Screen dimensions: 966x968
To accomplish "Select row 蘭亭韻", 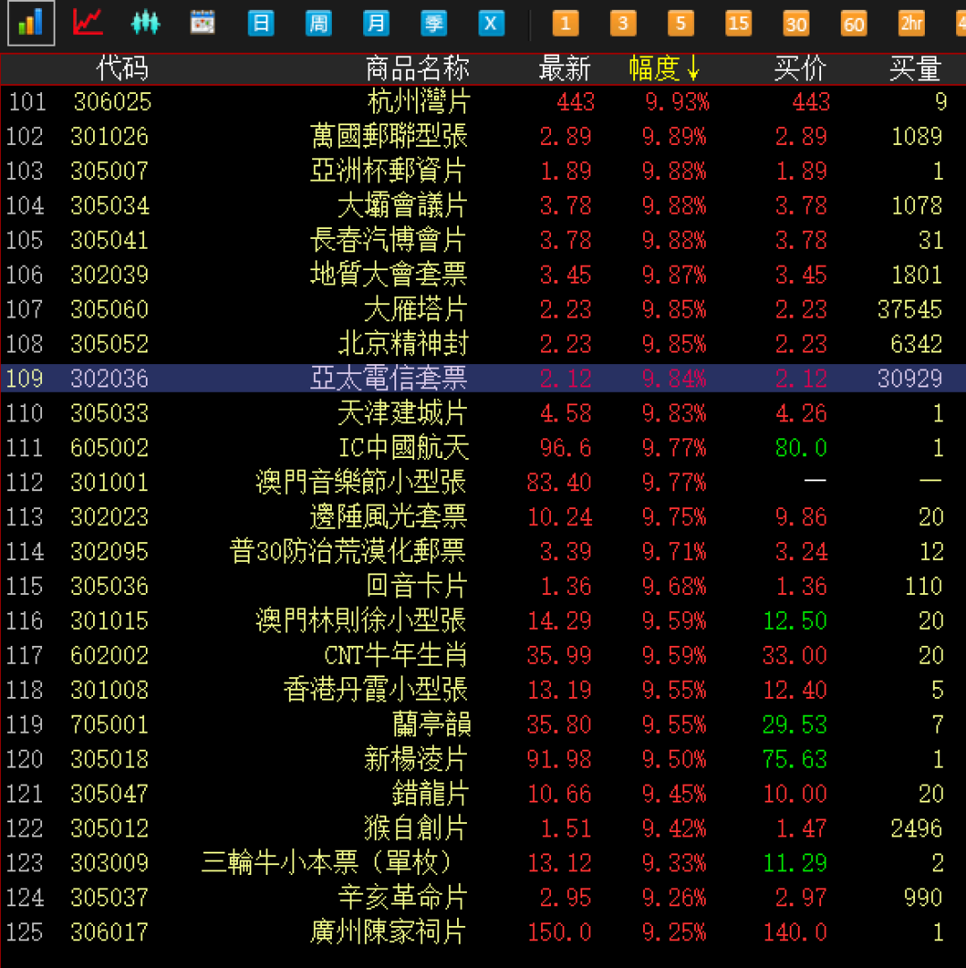I will tap(483, 724).
